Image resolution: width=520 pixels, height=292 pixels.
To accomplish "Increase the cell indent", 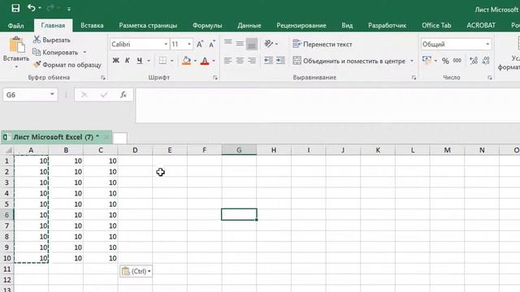I will (x=280, y=61).
